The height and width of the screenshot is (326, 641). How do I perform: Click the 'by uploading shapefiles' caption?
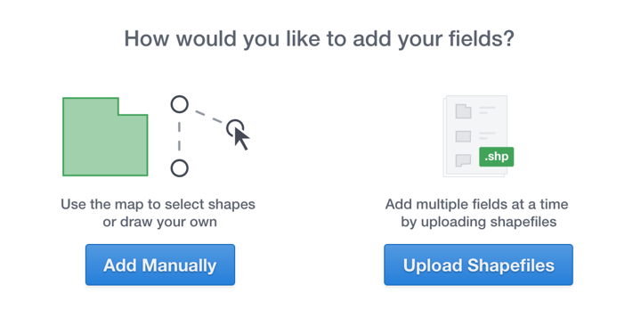[x=479, y=222]
